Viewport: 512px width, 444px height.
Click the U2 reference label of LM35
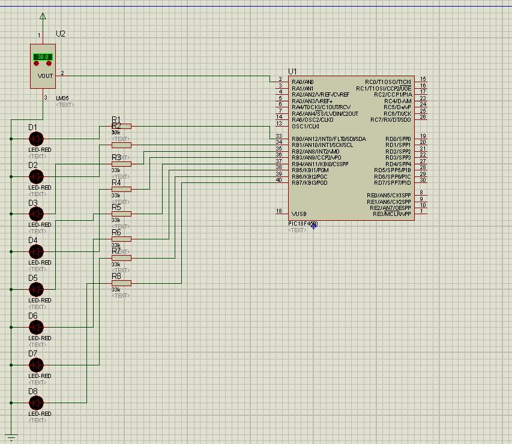60,34
